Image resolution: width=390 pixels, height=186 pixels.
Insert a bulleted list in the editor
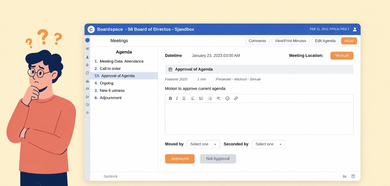tap(201, 98)
